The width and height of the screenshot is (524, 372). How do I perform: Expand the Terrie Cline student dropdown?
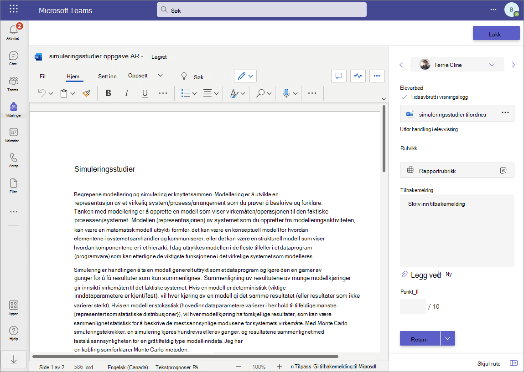tap(492, 65)
